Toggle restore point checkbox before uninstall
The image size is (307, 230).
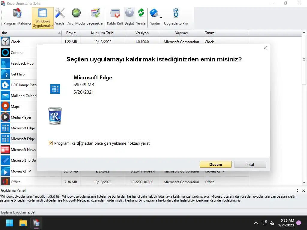[51, 143]
